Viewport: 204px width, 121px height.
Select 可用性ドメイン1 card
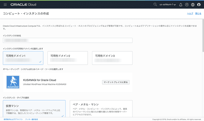pos(23,58)
